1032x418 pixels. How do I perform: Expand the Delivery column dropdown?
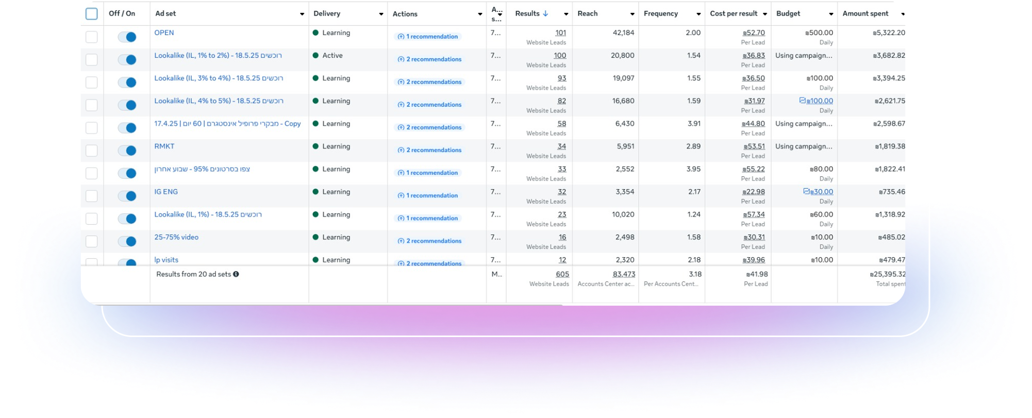[381, 14]
